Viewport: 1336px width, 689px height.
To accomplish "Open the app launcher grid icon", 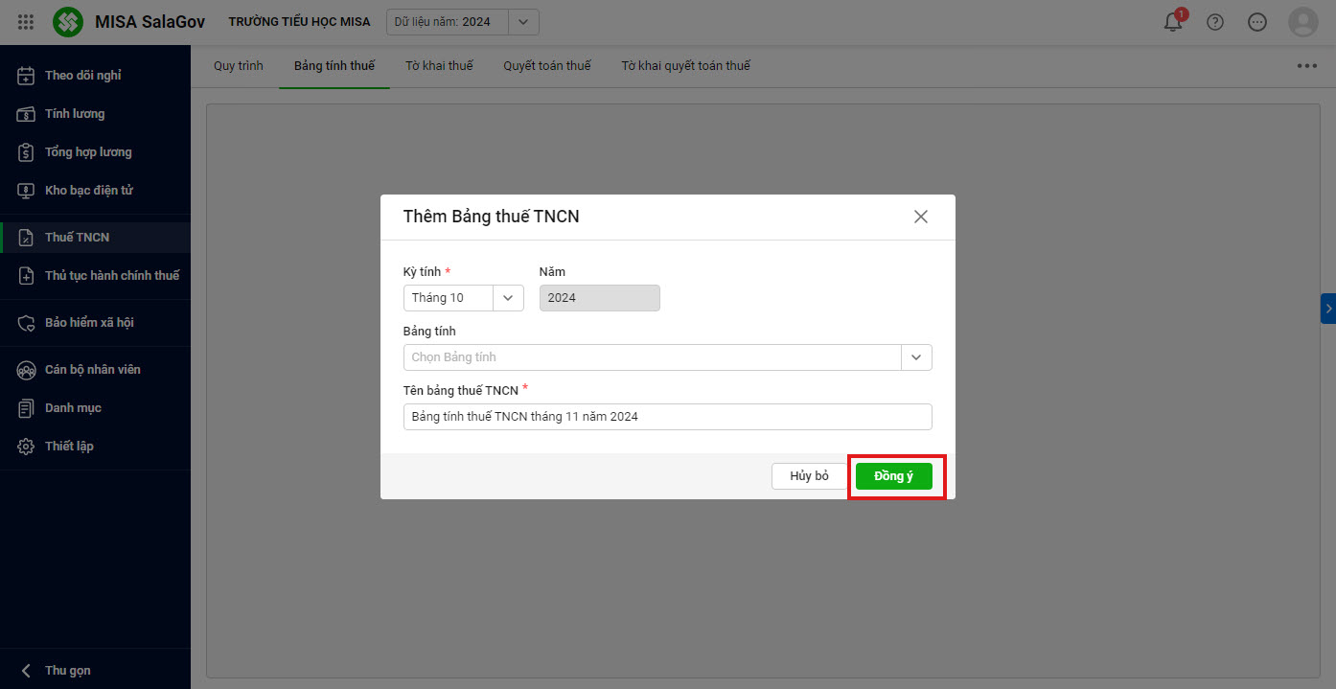I will (26, 22).
